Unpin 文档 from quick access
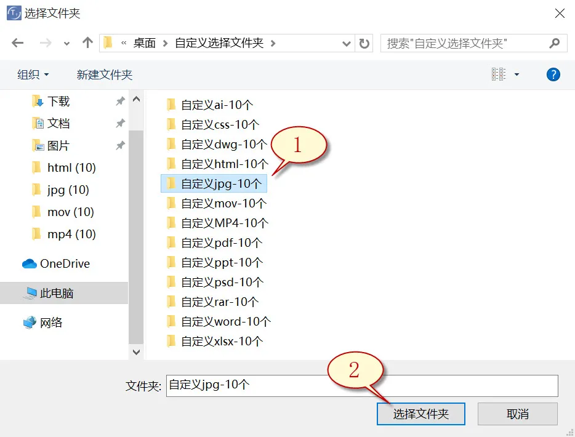 click(x=121, y=123)
